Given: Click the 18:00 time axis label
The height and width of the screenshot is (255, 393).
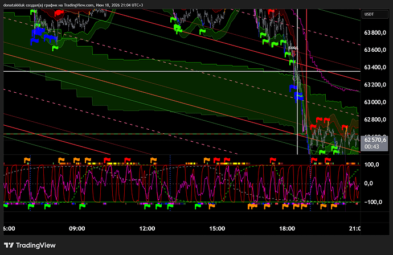Looking at the screenshot, I should pyautogui.click(x=287, y=228).
